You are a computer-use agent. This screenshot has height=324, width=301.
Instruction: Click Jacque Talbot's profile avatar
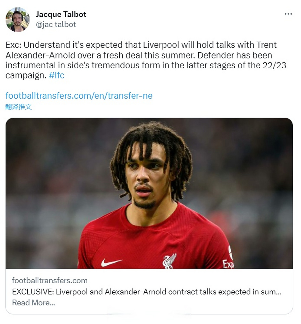pyautogui.click(x=18, y=20)
